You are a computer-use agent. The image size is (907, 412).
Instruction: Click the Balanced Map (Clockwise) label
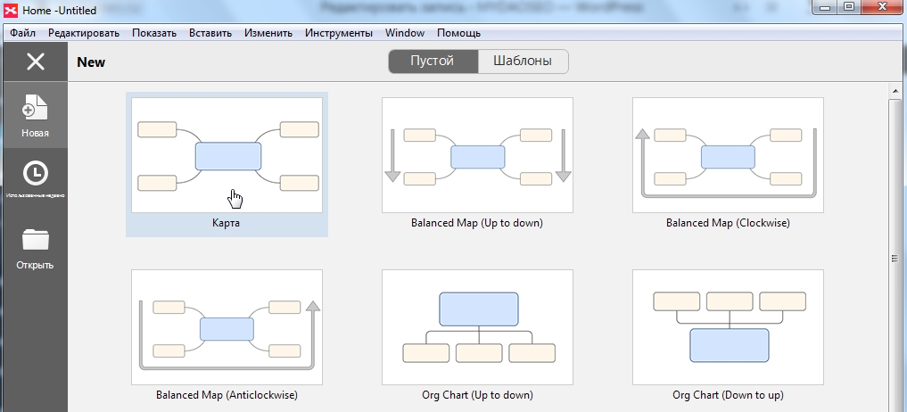728,223
